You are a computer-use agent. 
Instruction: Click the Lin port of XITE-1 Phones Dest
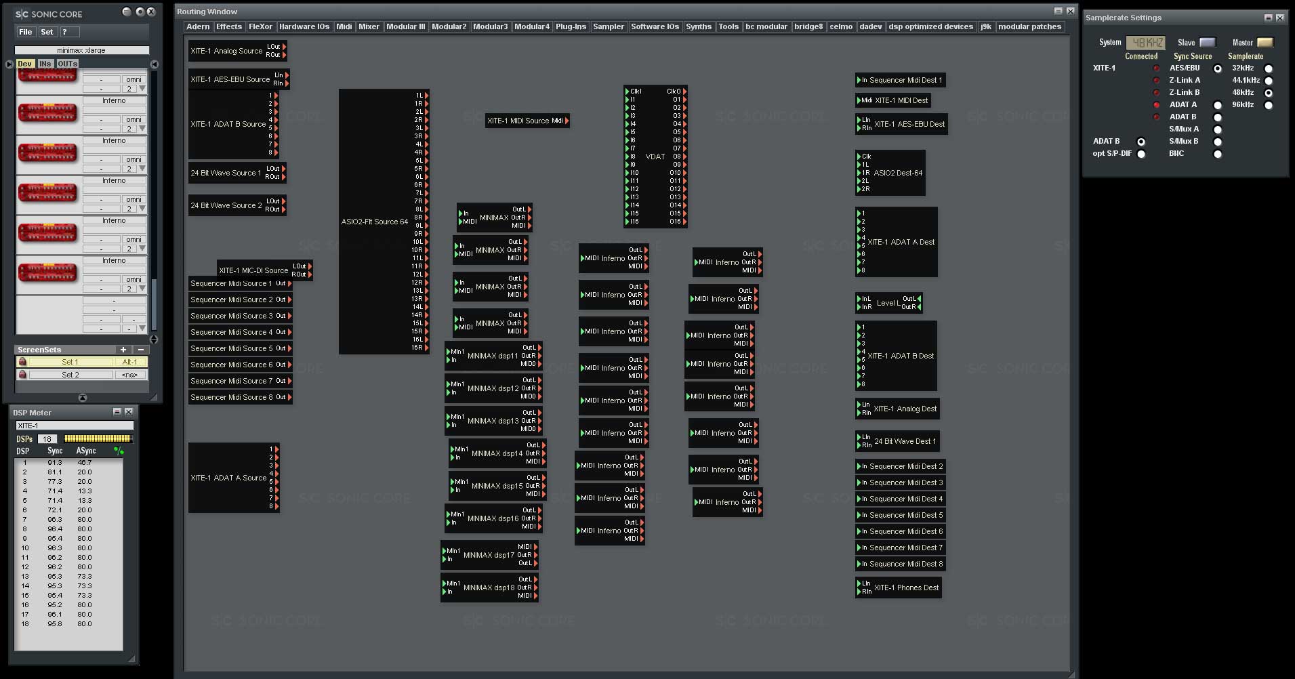click(x=859, y=583)
